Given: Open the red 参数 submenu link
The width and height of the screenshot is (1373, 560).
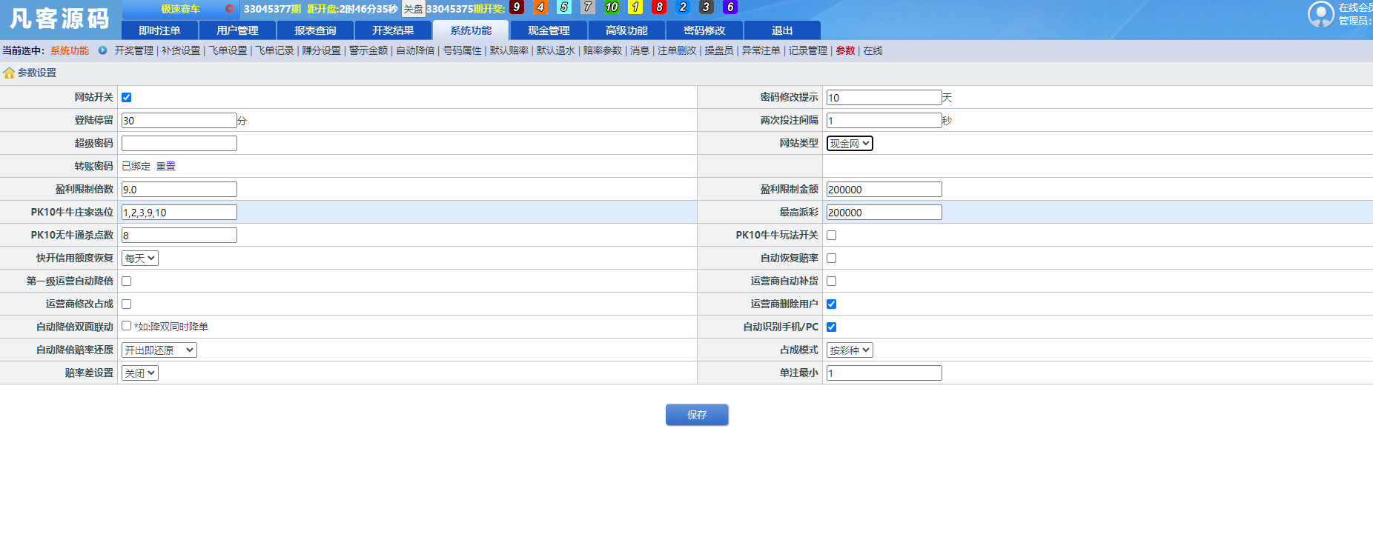Looking at the screenshot, I should pyautogui.click(x=845, y=50).
